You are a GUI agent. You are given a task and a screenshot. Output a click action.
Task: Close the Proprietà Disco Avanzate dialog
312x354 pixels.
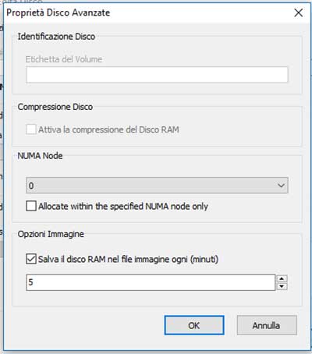pyautogui.click(x=299, y=12)
